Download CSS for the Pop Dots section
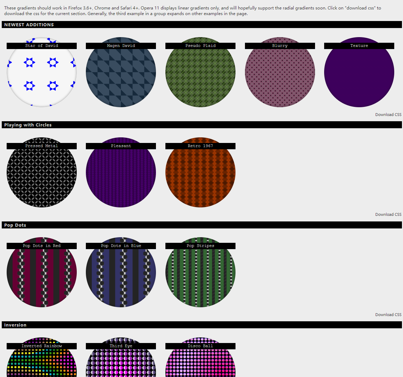403x377 pixels. pos(388,315)
